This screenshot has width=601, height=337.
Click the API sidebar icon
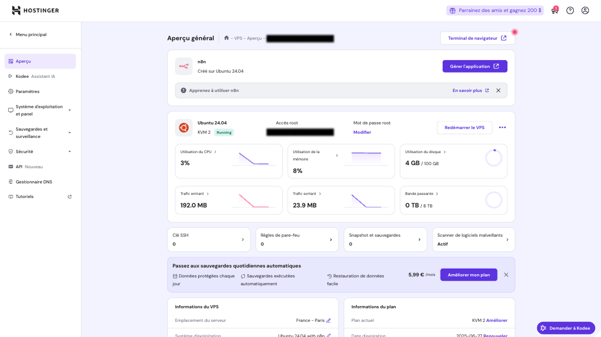pyautogui.click(x=11, y=167)
